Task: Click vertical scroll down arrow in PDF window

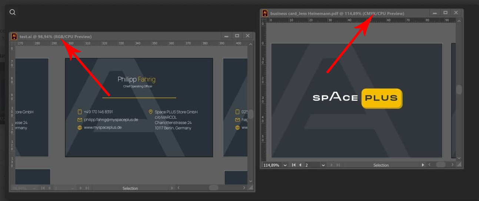Action: coord(459,158)
